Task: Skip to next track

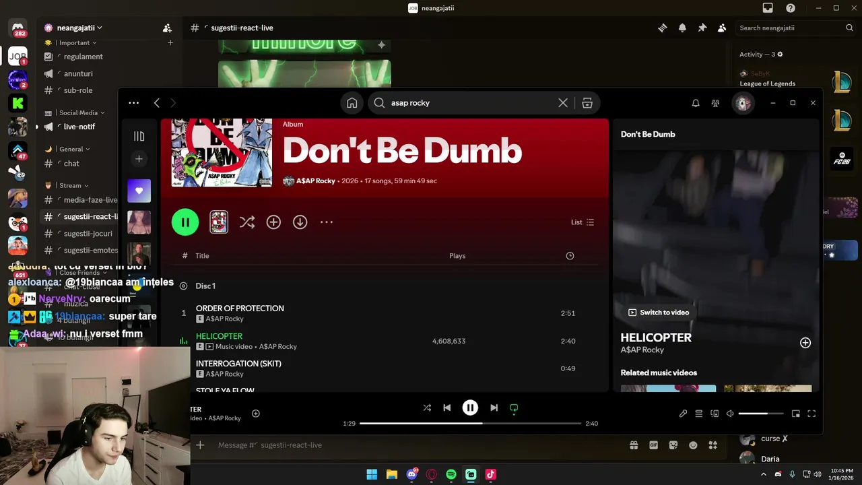Action: (494, 408)
